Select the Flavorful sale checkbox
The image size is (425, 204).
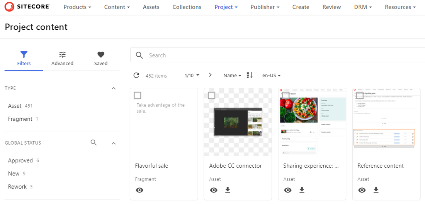pyautogui.click(x=138, y=95)
